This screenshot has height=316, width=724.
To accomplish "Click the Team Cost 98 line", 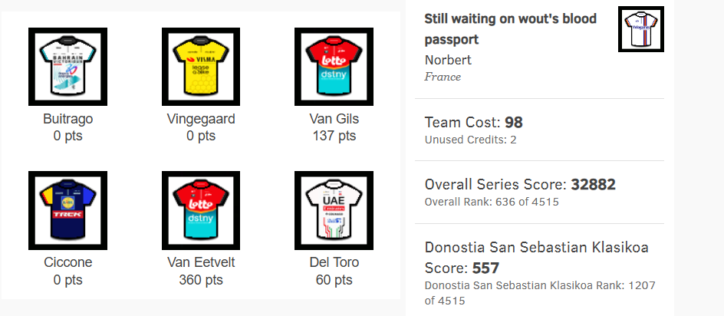I will pos(473,122).
